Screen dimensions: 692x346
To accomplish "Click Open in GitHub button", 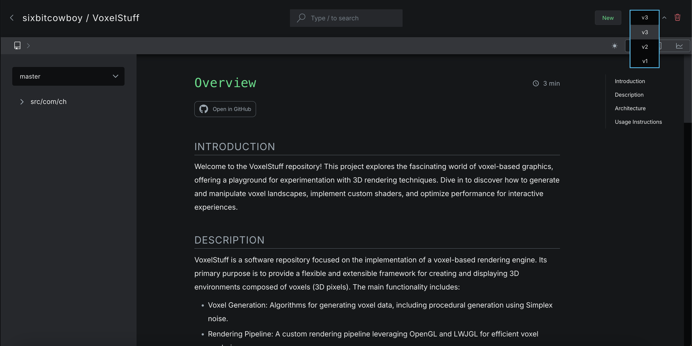I will (225, 109).
